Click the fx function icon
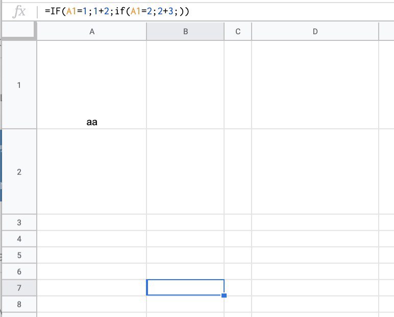394x317 pixels. point(19,12)
